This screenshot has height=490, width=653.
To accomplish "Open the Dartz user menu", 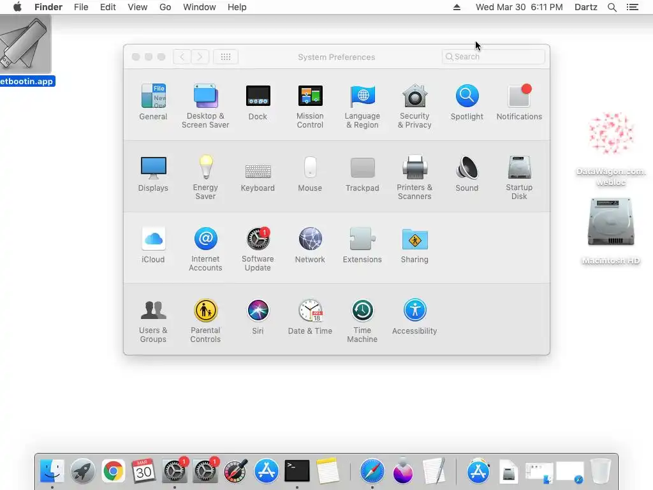I will click(x=586, y=7).
